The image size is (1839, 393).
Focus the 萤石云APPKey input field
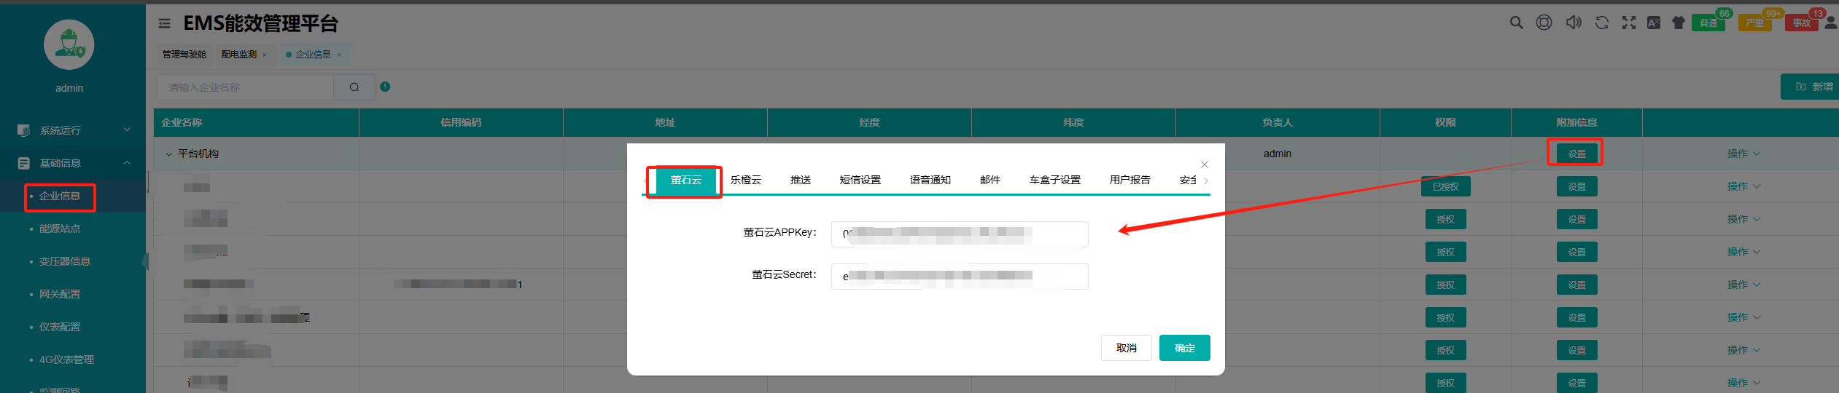pyautogui.click(x=960, y=234)
